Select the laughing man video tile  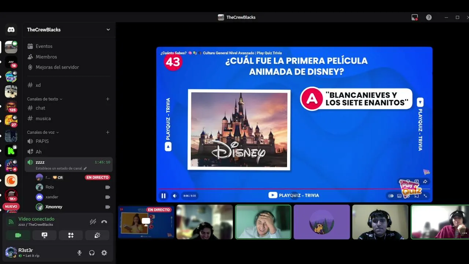pos(263,222)
